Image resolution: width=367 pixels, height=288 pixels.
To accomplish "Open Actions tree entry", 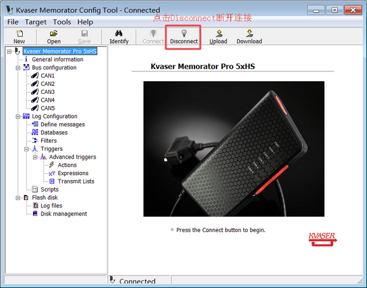I will pos(67,165).
